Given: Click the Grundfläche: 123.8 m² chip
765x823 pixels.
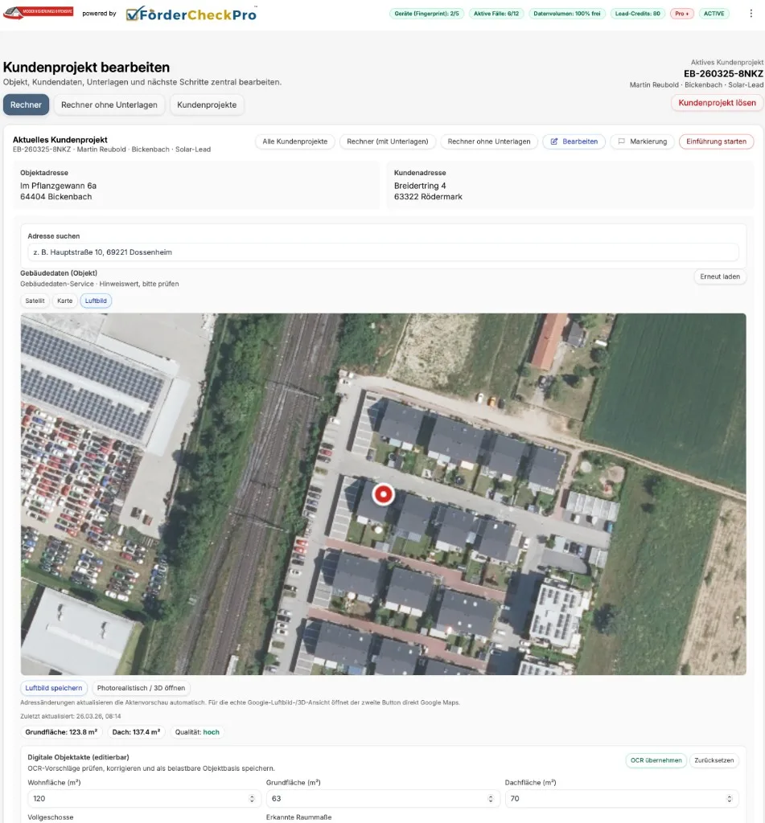Looking at the screenshot, I should 61,732.
